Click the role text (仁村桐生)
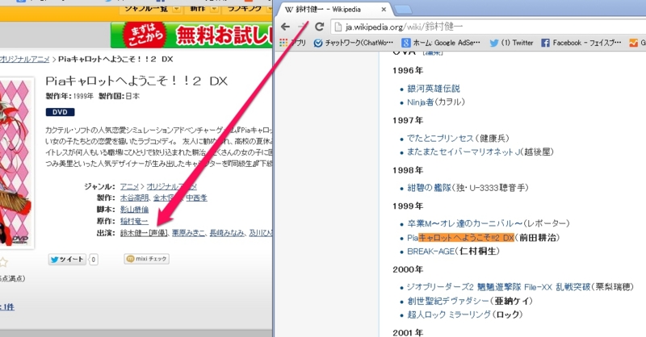The image size is (646, 337). point(477,251)
